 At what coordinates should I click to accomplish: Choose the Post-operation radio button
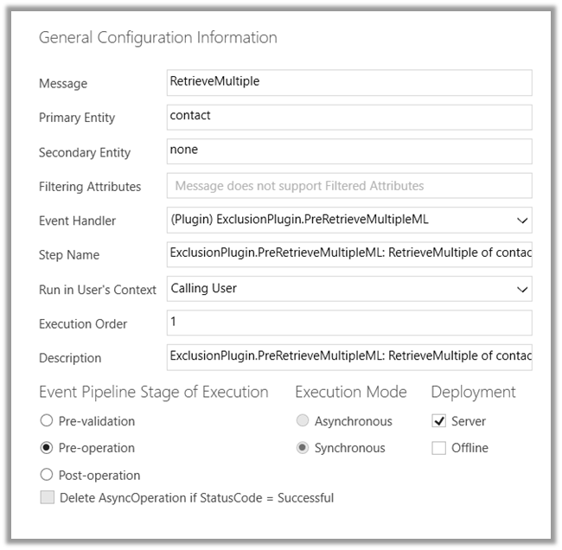pyautogui.click(x=47, y=475)
